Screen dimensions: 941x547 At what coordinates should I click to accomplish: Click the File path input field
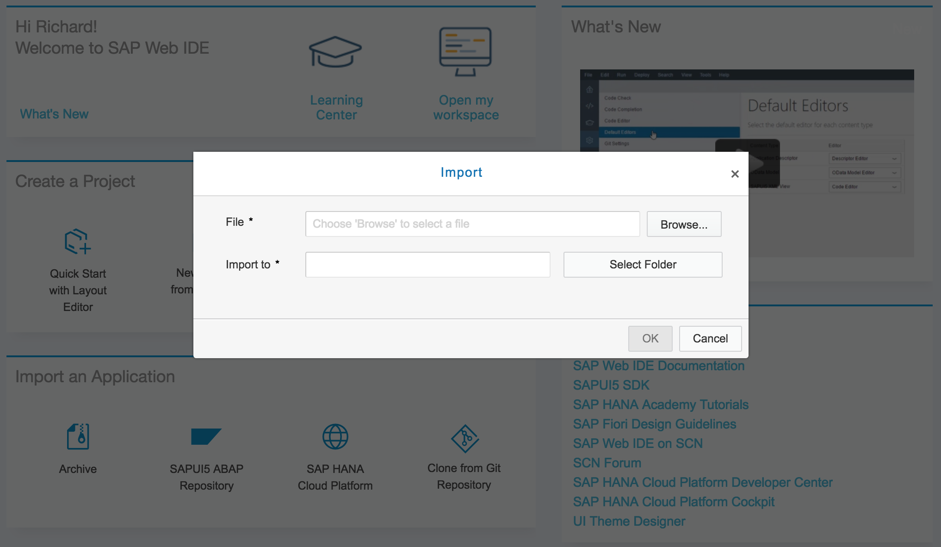pos(472,224)
